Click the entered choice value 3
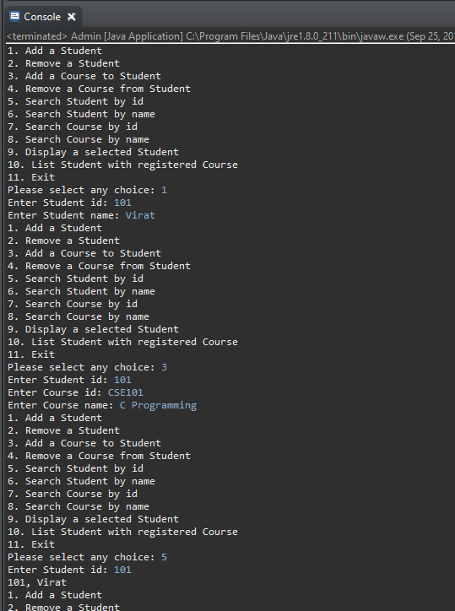Image resolution: width=455 pixels, height=611 pixels. [x=164, y=367]
